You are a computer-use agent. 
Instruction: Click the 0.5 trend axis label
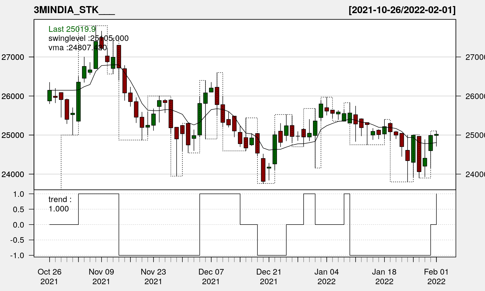pos(18,209)
